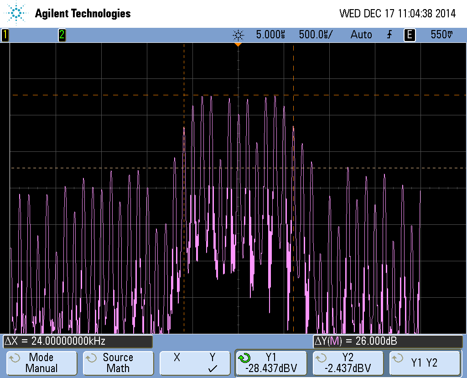This screenshot has width=467, height=378.
Task: Click the Auto trigger mode indicator
Action: point(361,35)
